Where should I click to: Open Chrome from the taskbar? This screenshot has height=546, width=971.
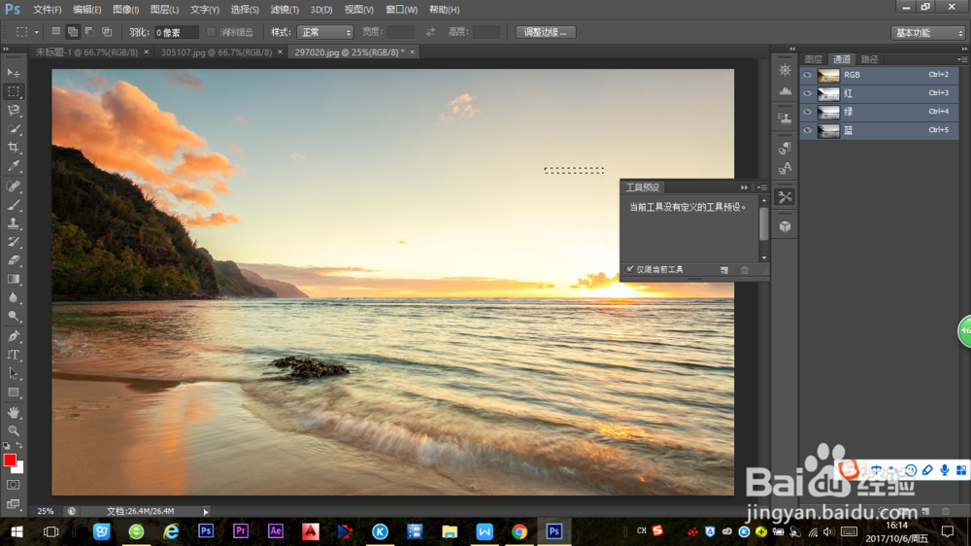pyautogui.click(x=519, y=531)
